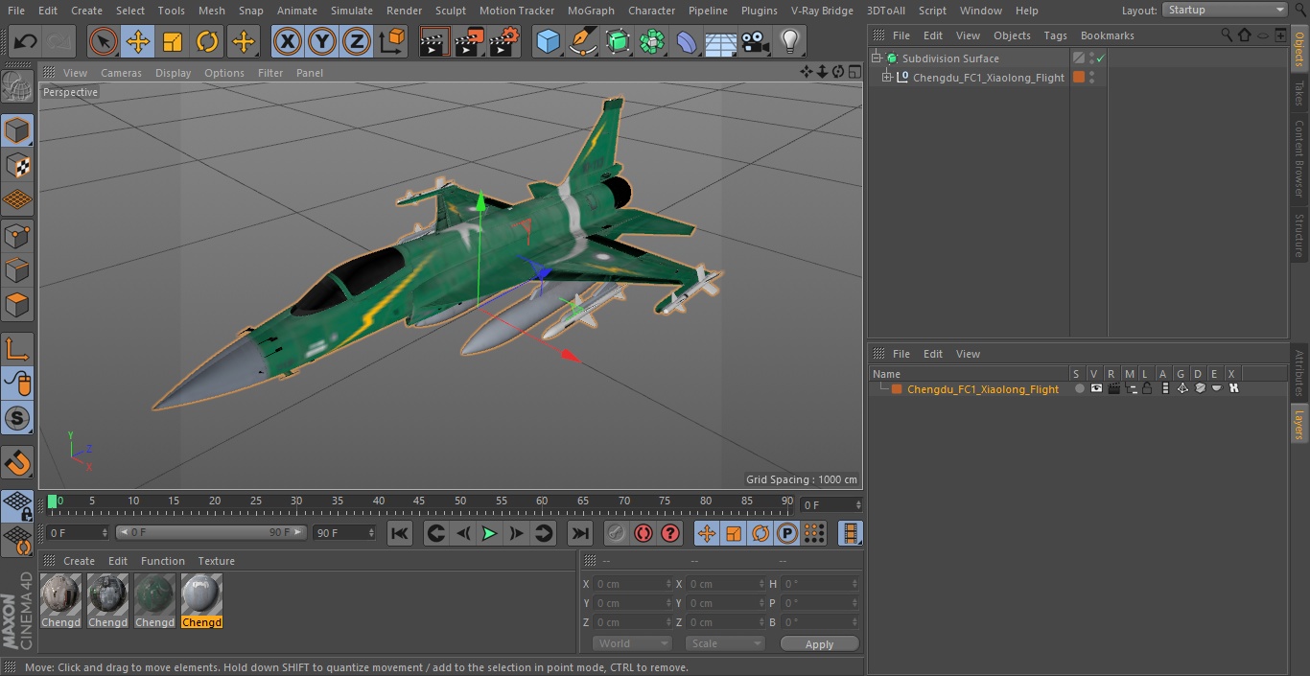This screenshot has width=1310, height=676.
Task: Switch to Points mode
Action: point(17,235)
